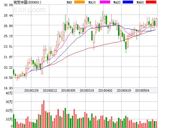174x128 pixels.
Task: Click the magenta MA10 legend swatch
Action: pyautogui.click(x=105, y=2)
